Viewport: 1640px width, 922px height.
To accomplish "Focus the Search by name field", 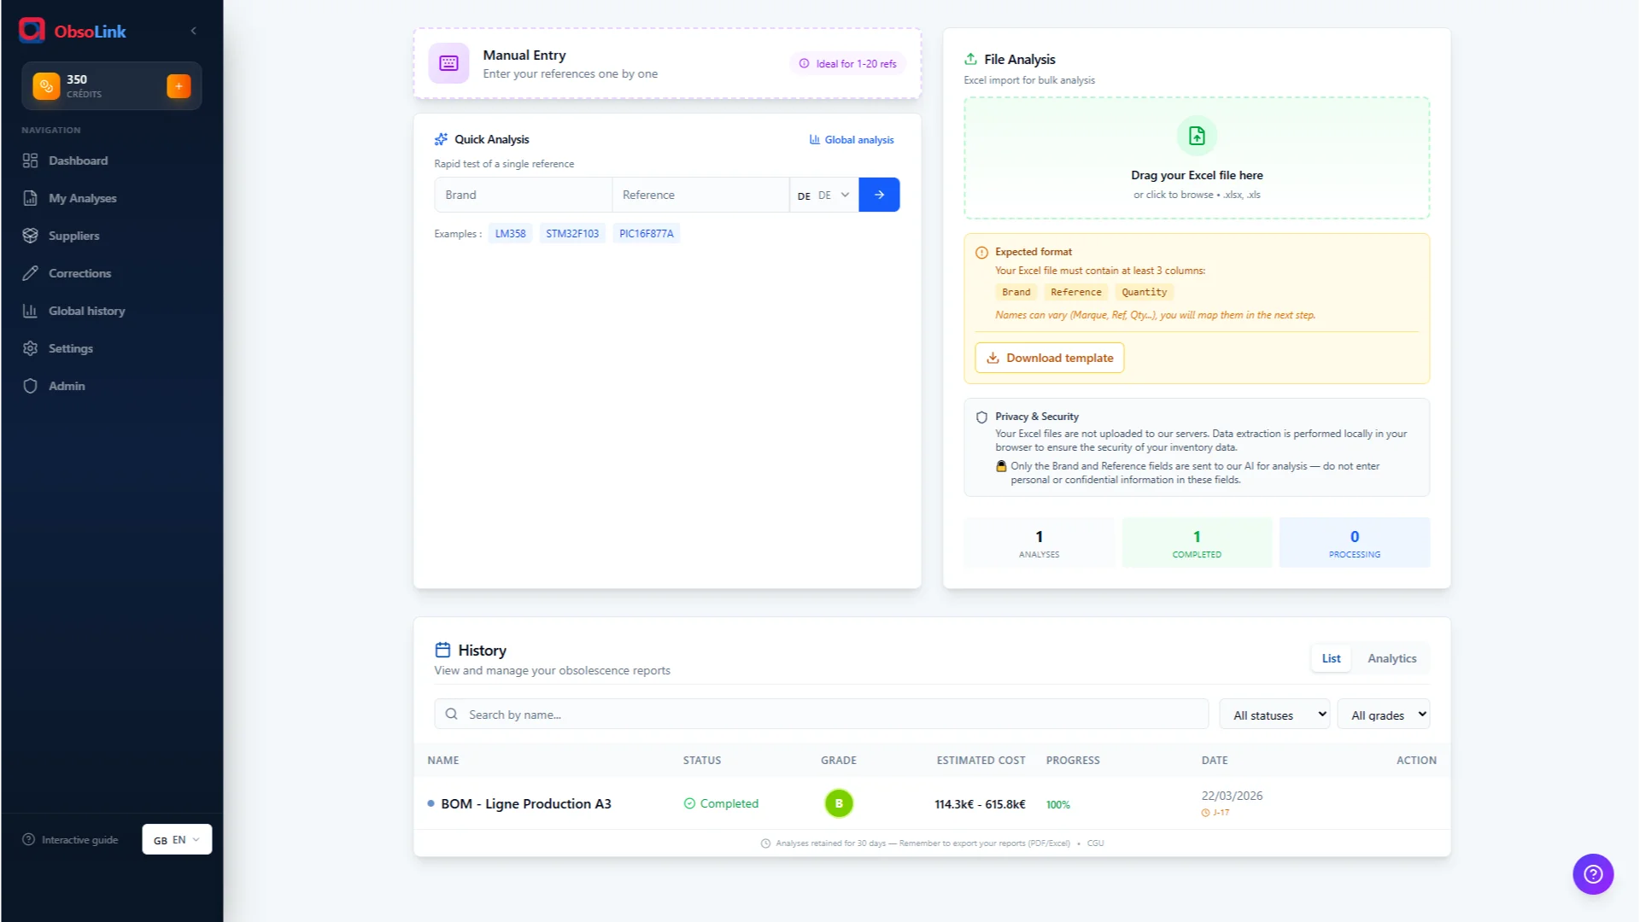I will click(x=821, y=715).
